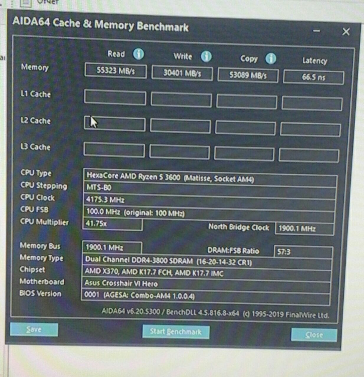Click the CPU Multiplier value 41.75x
This screenshot has width=364, height=377.
112,224
